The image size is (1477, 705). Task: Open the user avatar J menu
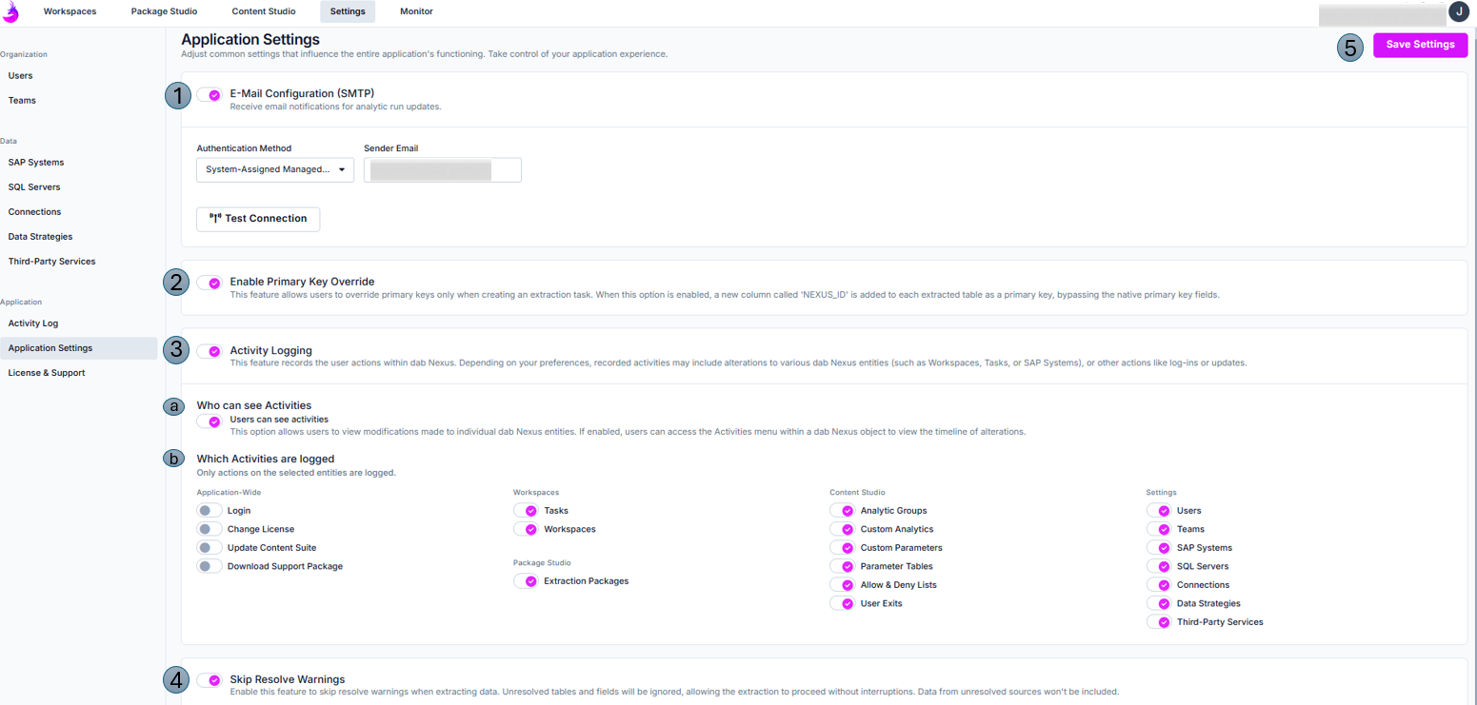tap(1459, 11)
